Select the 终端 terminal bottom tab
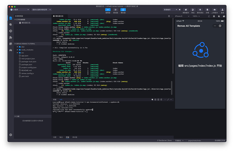The image size is (234, 152). click(67, 137)
